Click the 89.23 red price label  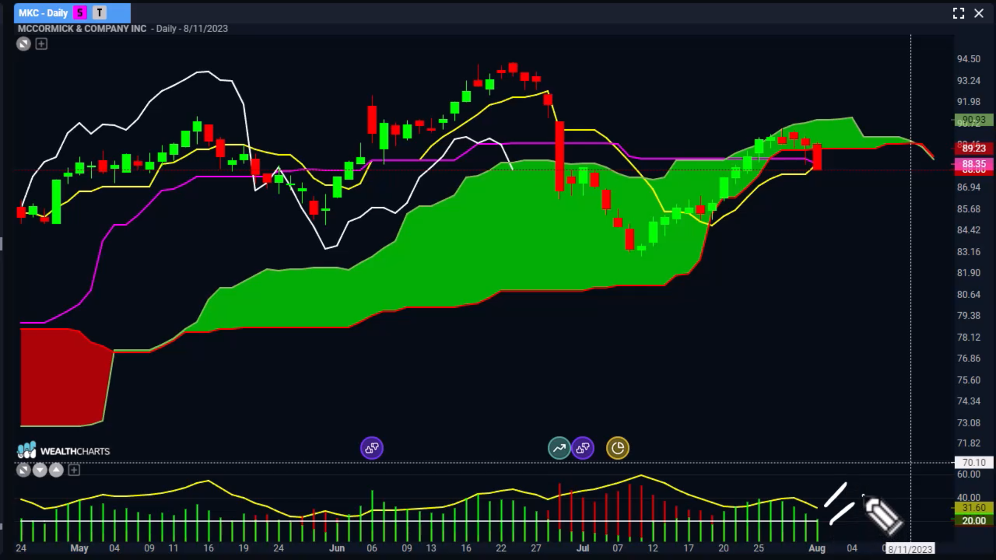point(974,148)
